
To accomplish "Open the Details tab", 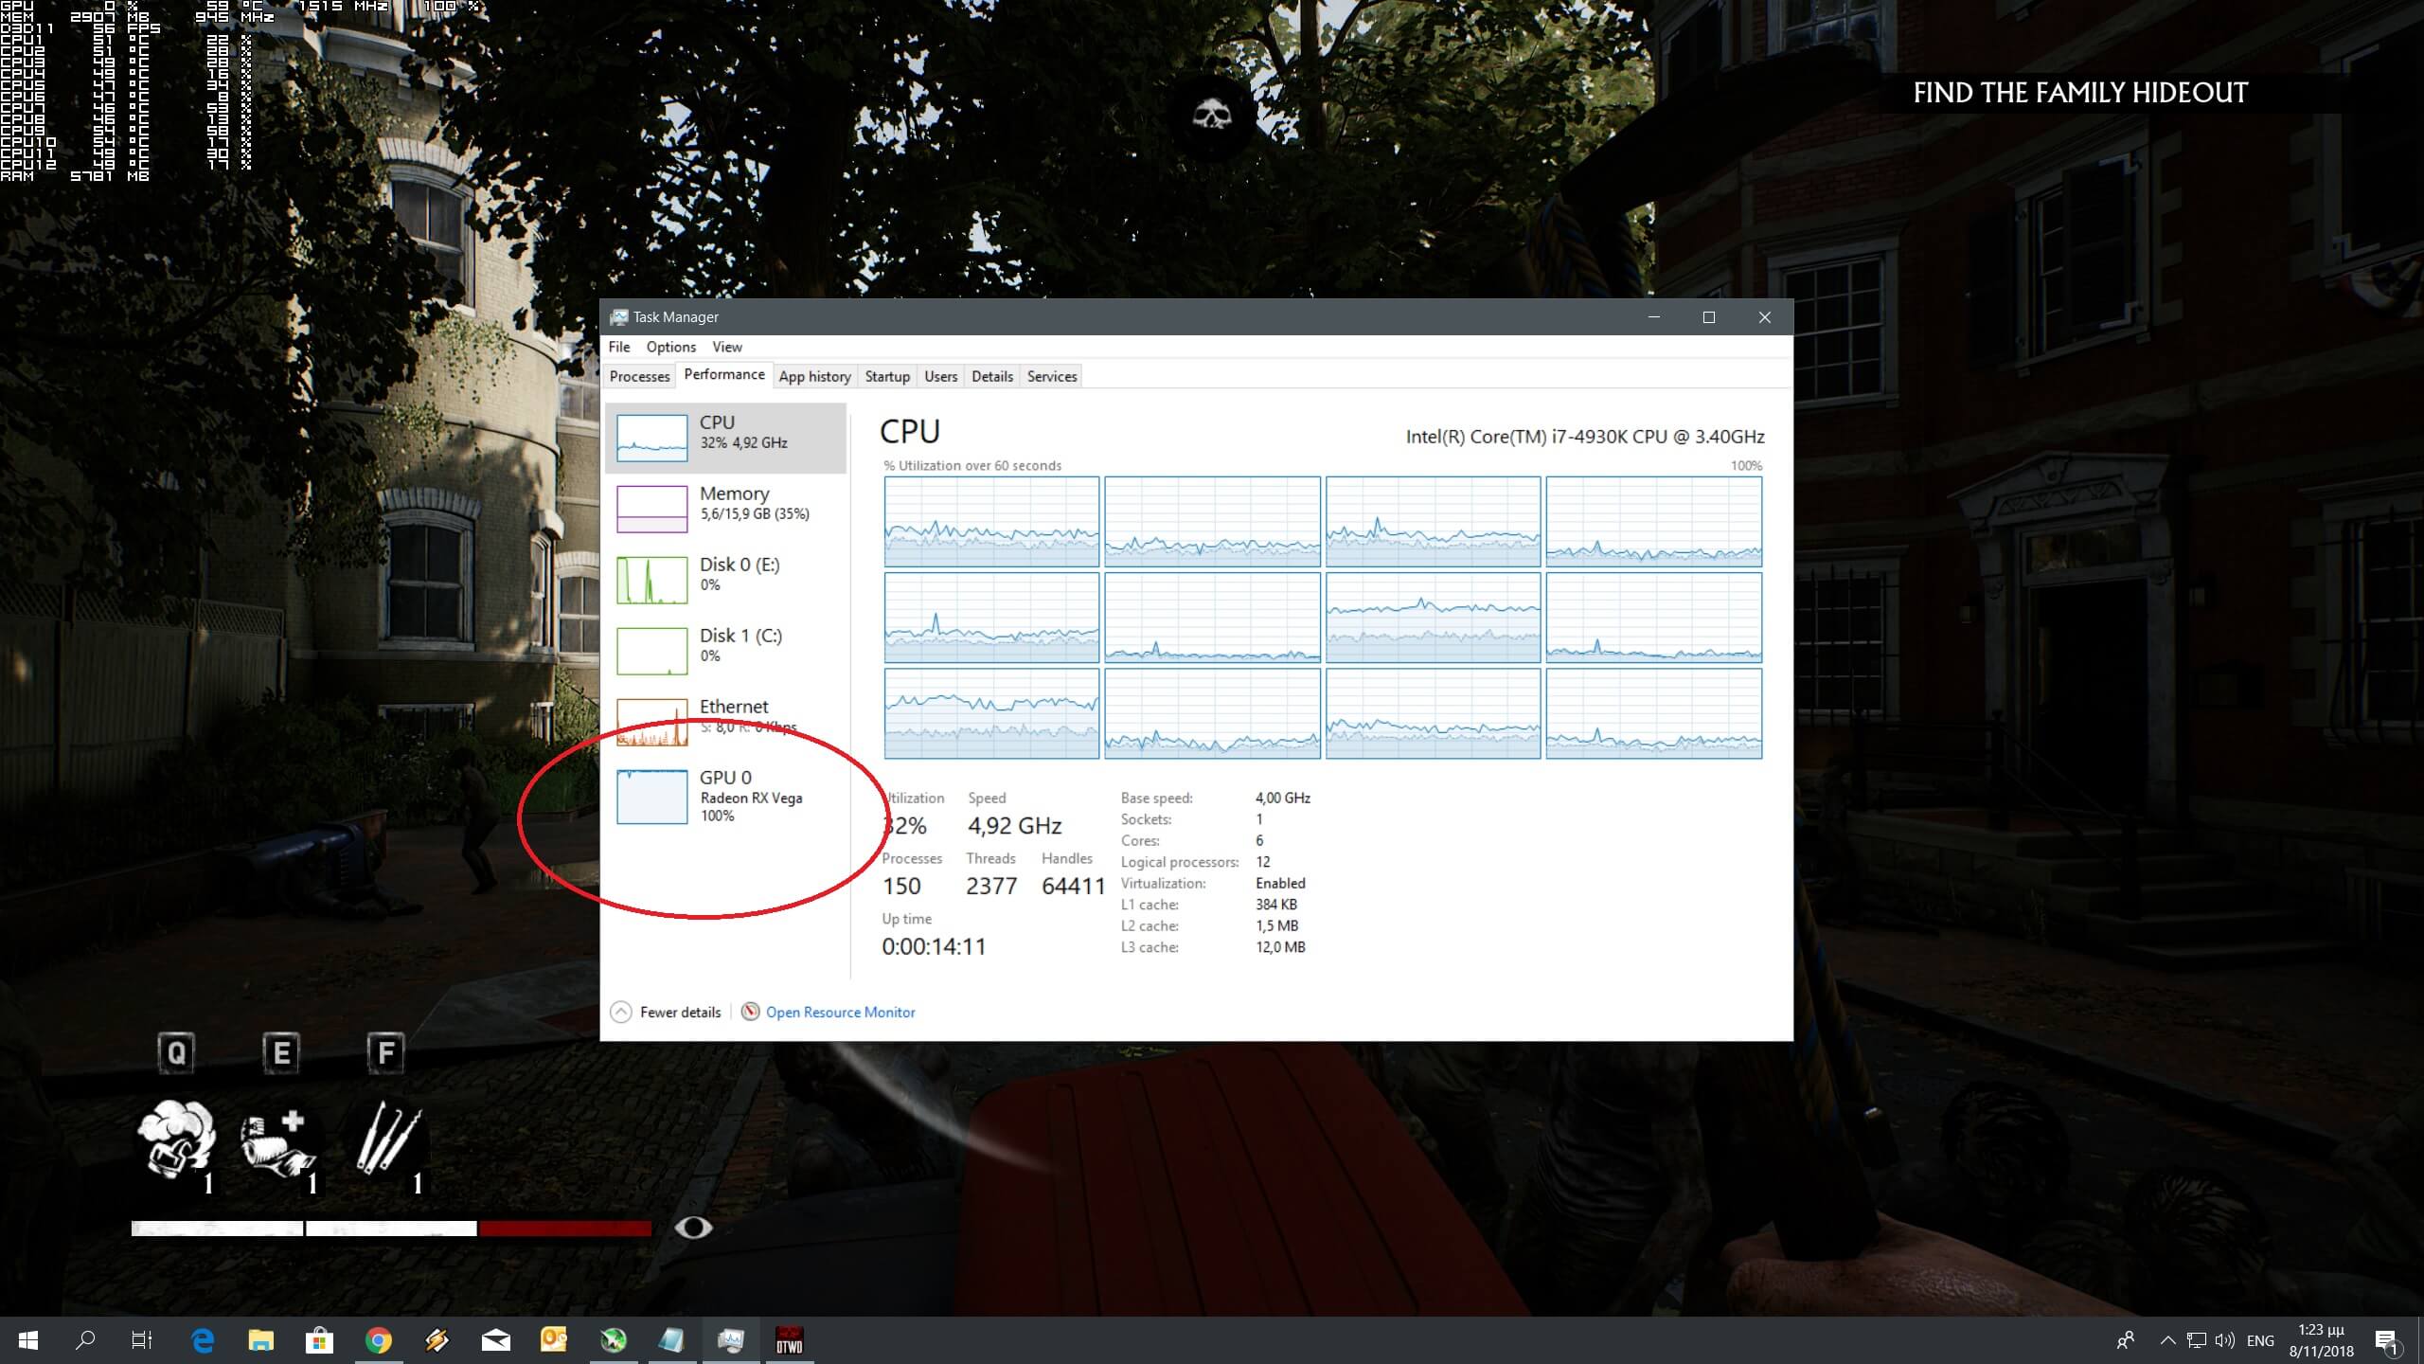I will pyautogui.click(x=991, y=376).
